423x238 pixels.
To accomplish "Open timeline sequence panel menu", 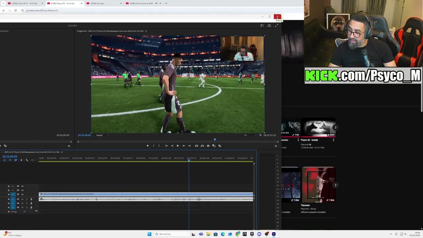I will (x=62, y=152).
